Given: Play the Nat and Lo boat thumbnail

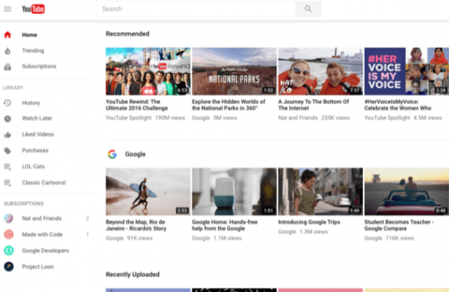Looking at the screenshot, I should 320,71.
